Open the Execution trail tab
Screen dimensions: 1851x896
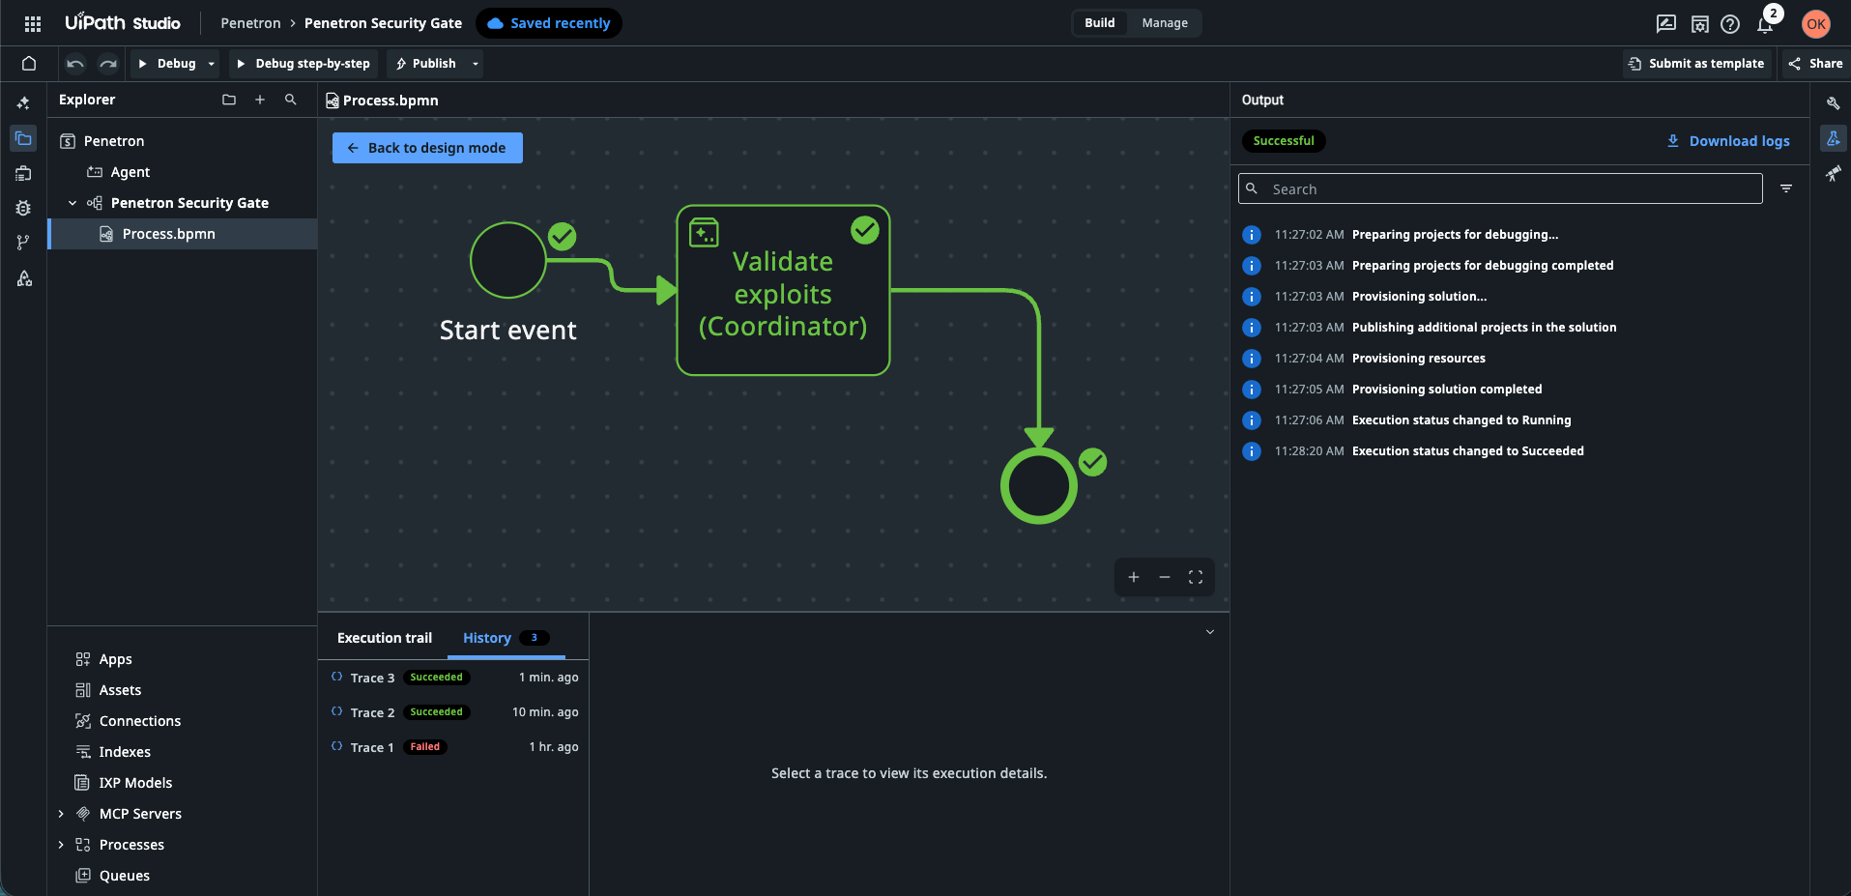pos(385,638)
